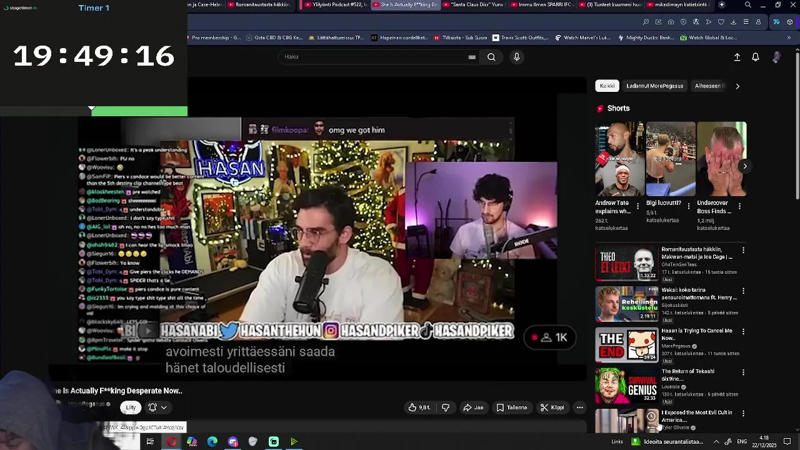Image resolution: width=800 pixels, height=450 pixels.
Task: Open the TVkaista - Sub Suora bookmark
Action: click(461, 37)
